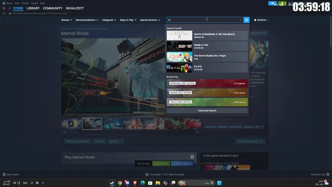Choose the R.E.P.O. search result

(x=207, y=68)
